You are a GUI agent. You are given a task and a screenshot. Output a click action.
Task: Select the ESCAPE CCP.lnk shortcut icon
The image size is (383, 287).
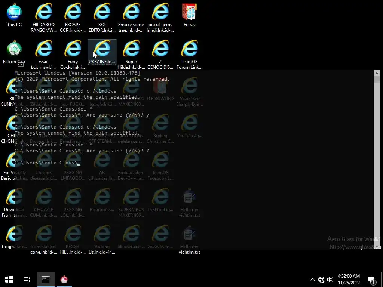click(73, 18)
